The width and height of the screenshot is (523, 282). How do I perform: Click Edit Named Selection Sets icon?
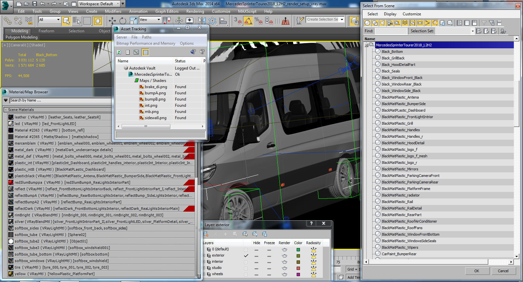(300, 21)
